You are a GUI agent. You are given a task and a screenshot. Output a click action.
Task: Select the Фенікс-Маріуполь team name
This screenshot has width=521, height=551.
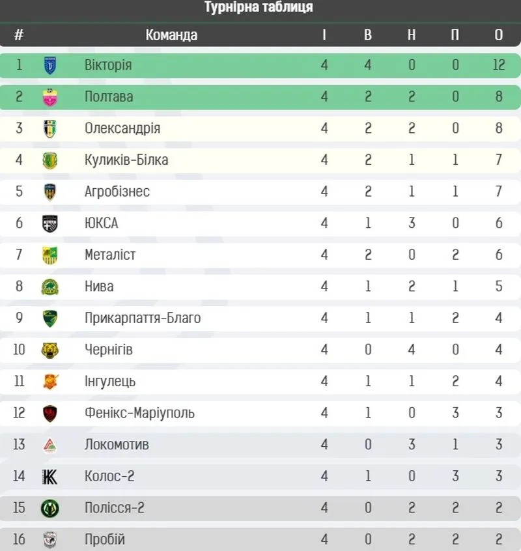[139, 413]
